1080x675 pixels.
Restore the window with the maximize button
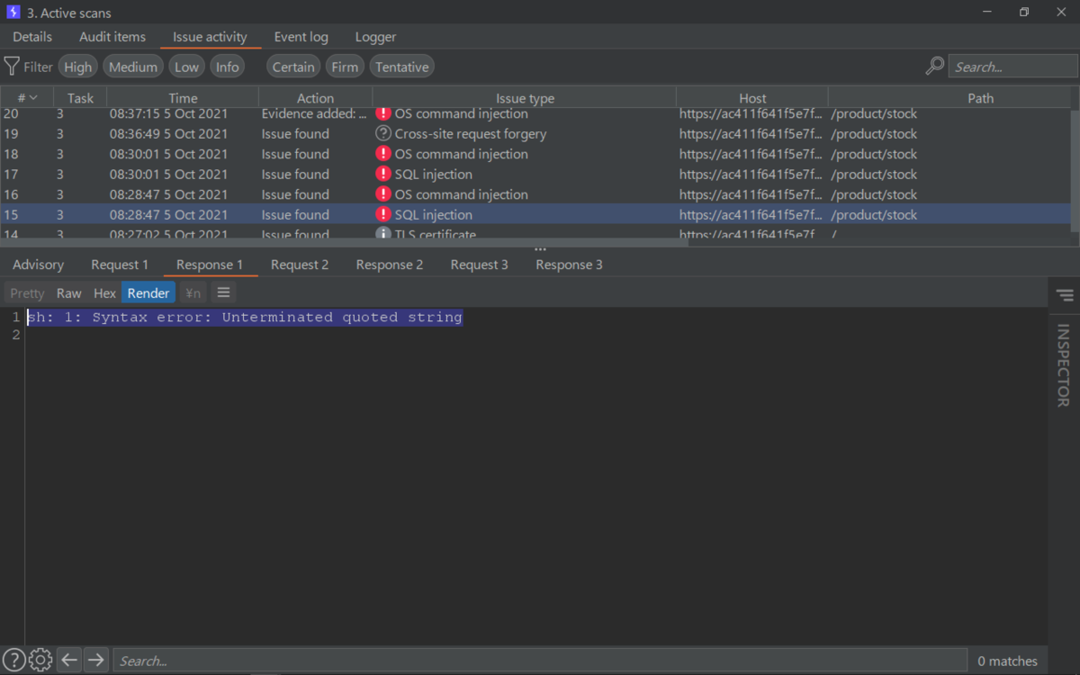coord(1024,13)
